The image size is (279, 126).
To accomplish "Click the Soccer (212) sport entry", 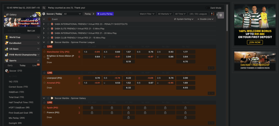I will [22, 71].
